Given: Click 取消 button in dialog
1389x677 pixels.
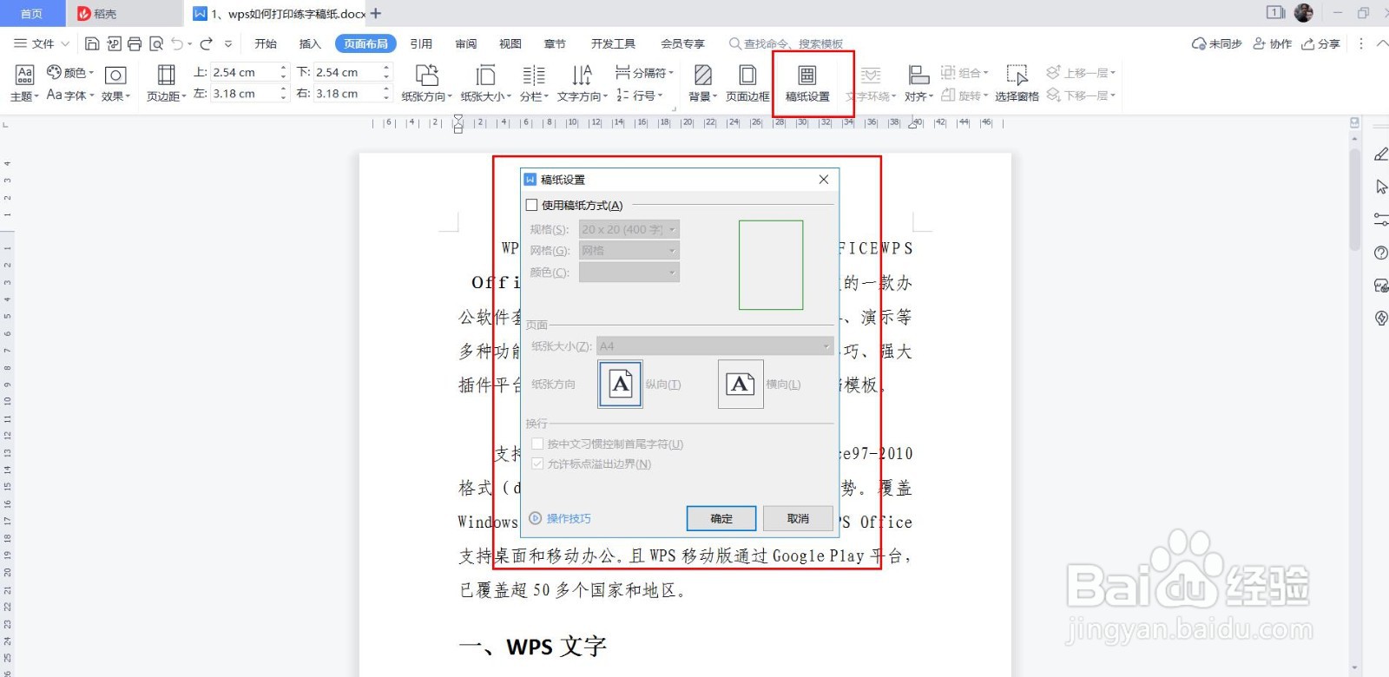Looking at the screenshot, I should pos(798,518).
